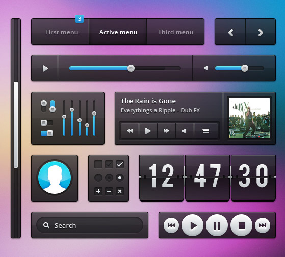Click the vertical scrollbar white thumb
Image resolution: width=285 pixels, height=257 pixels.
tap(16, 125)
